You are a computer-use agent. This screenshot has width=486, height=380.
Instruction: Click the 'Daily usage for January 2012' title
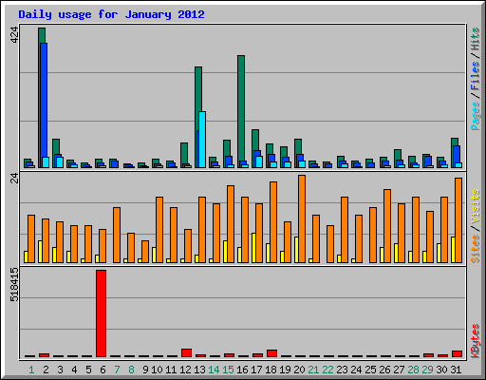tap(111, 14)
